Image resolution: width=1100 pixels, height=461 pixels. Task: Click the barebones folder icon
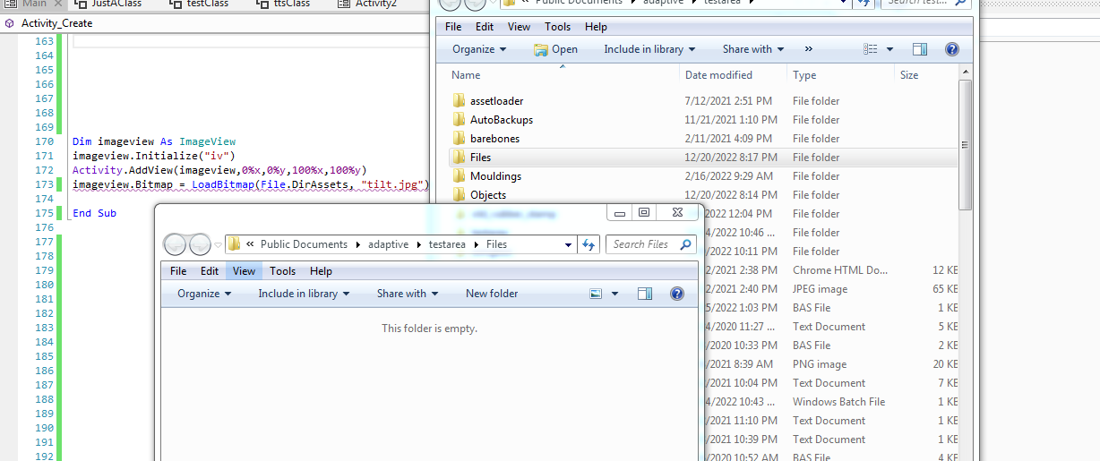coord(459,139)
